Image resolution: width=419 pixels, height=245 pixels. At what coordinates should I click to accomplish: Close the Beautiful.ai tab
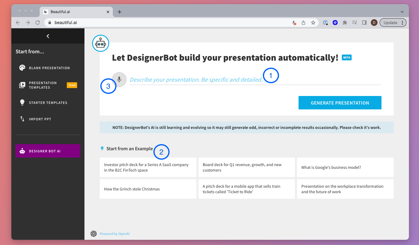coord(108,12)
